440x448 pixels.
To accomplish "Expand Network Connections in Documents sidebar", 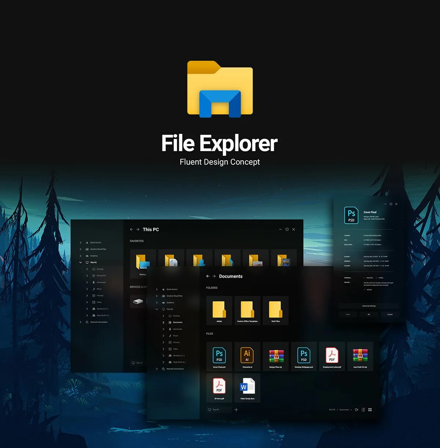I will pyautogui.click(x=157, y=369).
